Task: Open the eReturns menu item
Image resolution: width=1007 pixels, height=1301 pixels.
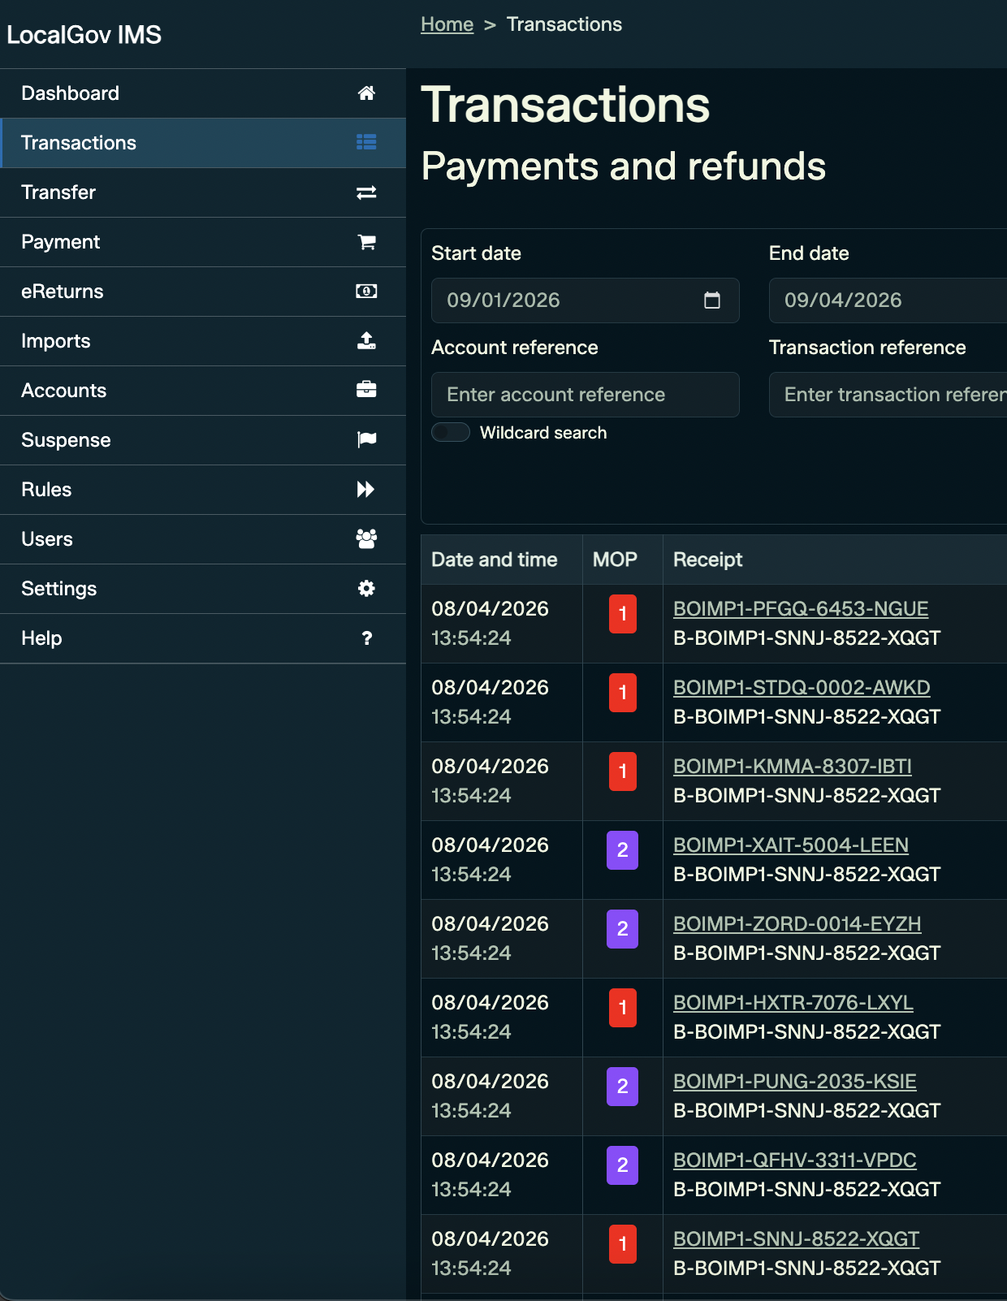Action: pos(203,292)
